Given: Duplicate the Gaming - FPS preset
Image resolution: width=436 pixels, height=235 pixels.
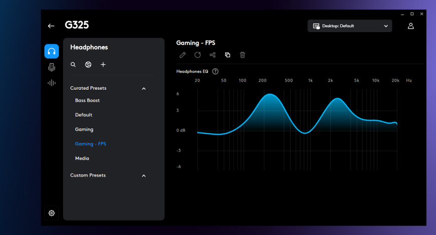Looking at the screenshot, I should (228, 55).
